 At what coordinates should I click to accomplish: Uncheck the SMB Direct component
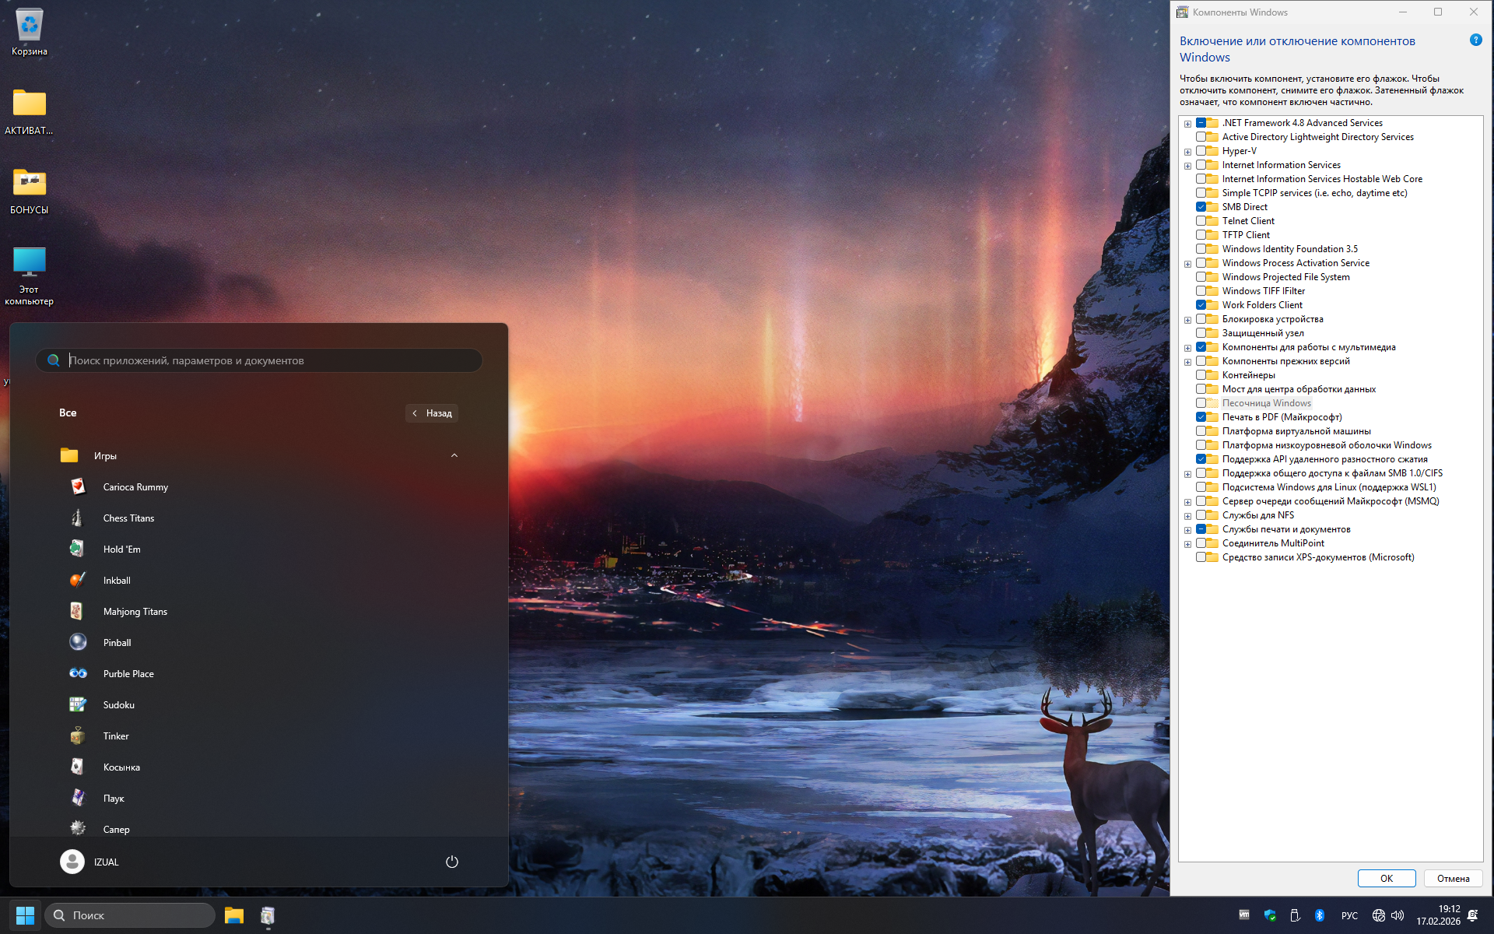(1201, 207)
